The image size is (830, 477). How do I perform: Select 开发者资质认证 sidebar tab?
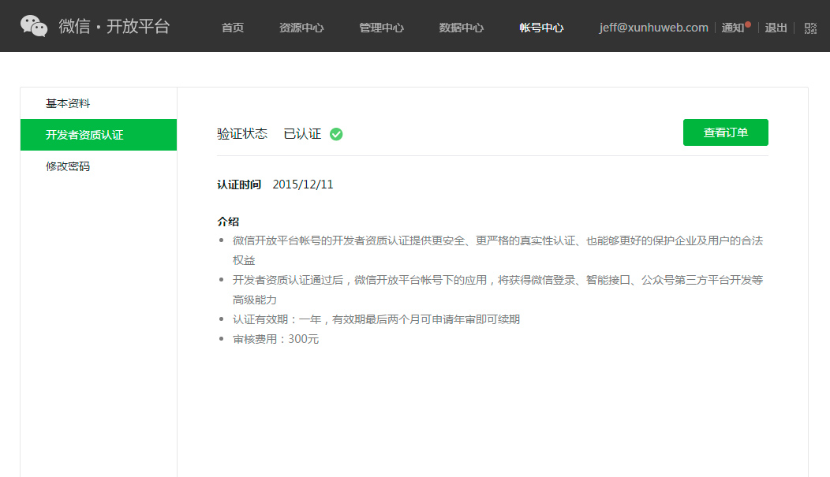click(99, 135)
